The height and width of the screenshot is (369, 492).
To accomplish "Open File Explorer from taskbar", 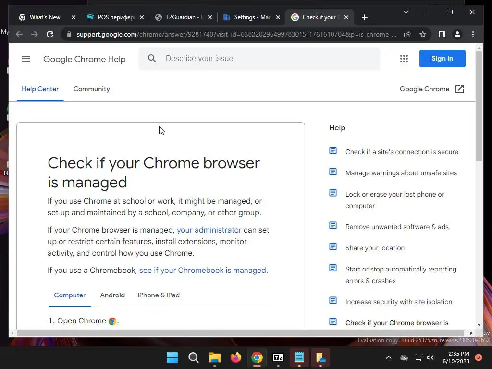I will click(x=215, y=357).
